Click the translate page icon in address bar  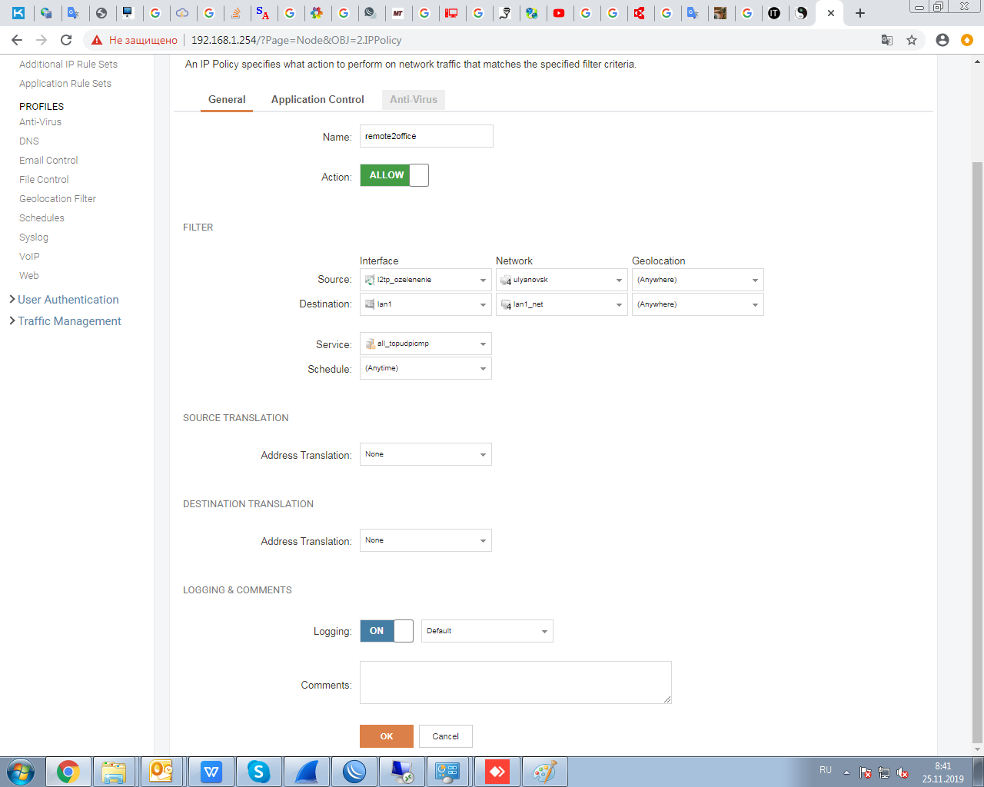coord(886,40)
